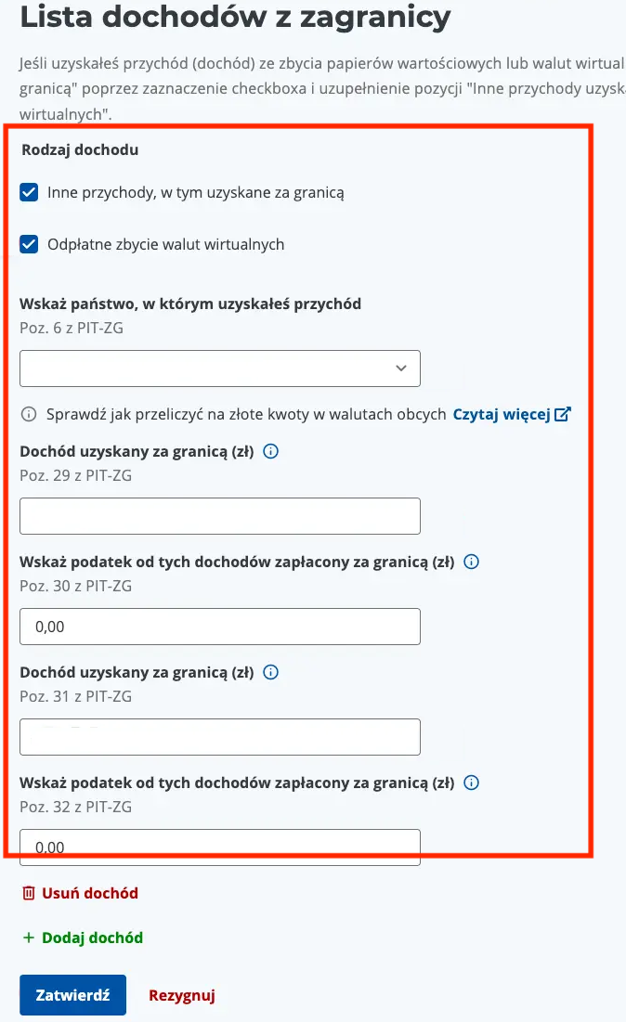The width and height of the screenshot is (626, 1022).
Task: Click the Poz. 30 tax paid field
Action: (219, 627)
